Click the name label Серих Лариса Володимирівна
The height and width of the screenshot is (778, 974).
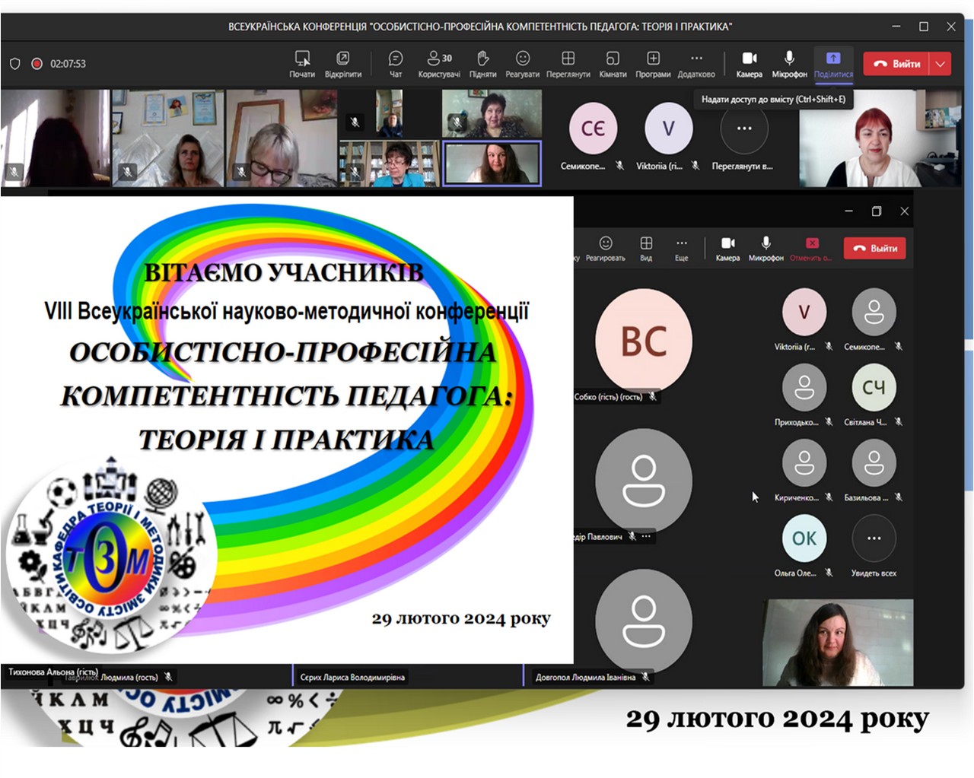tap(352, 677)
